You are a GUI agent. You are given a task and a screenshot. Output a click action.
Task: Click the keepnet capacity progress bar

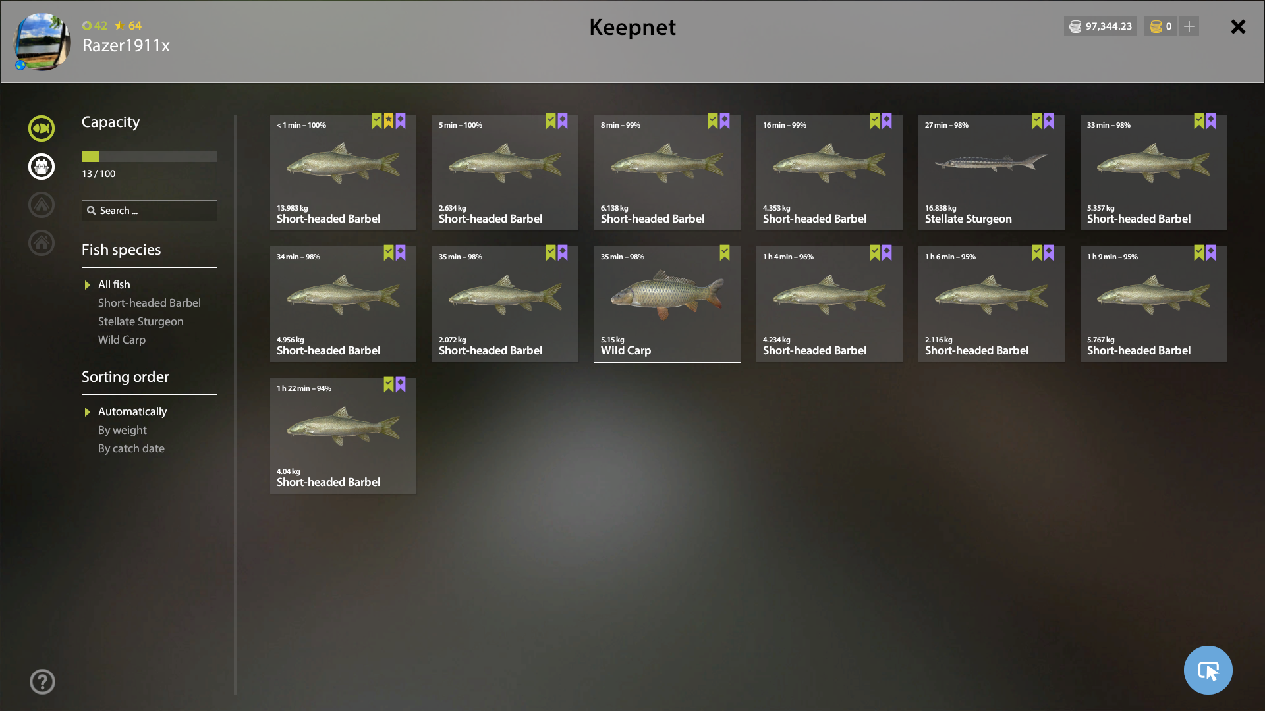150,157
